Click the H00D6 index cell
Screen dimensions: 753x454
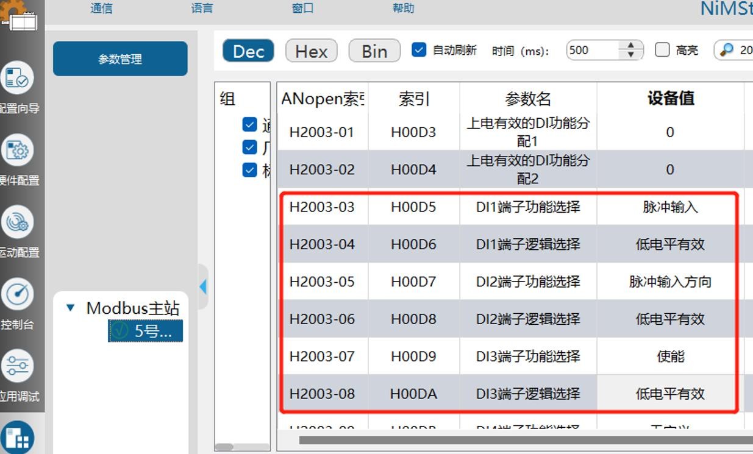point(414,244)
